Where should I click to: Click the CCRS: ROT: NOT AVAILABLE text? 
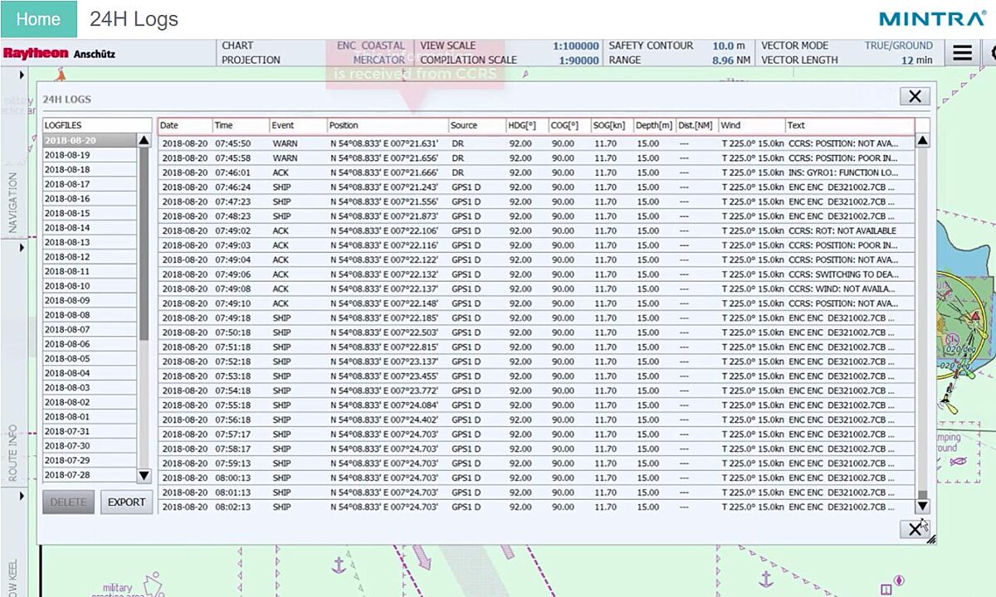click(x=842, y=231)
